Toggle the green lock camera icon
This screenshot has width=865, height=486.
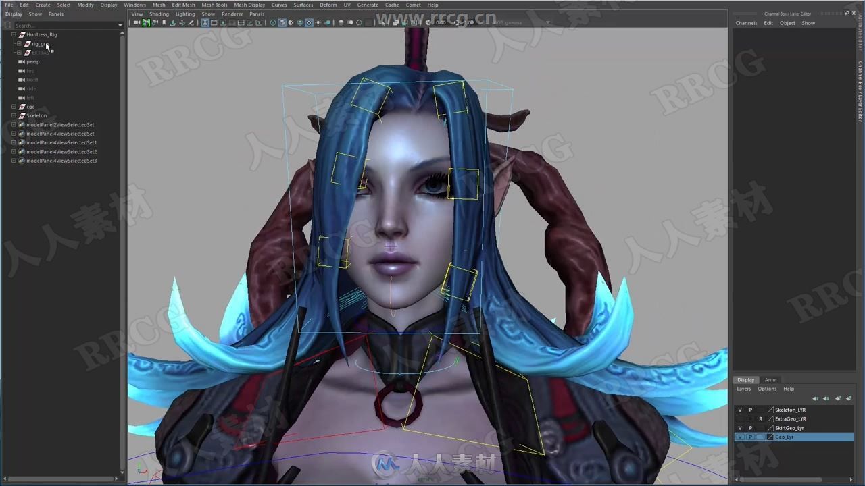(146, 22)
